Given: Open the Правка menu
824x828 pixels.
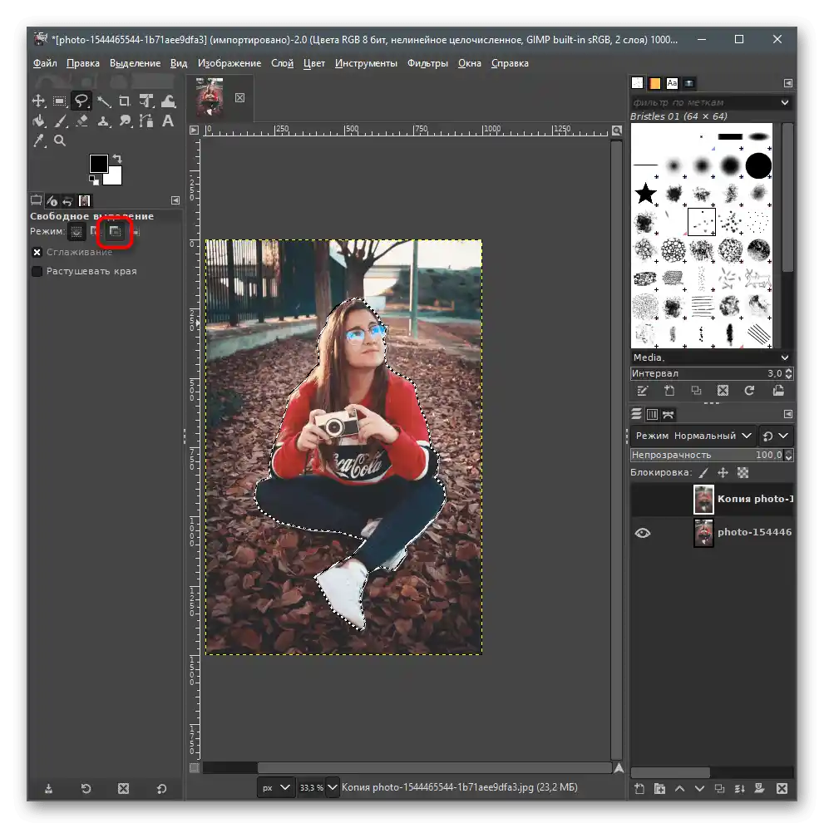Looking at the screenshot, I should pyautogui.click(x=83, y=63).
